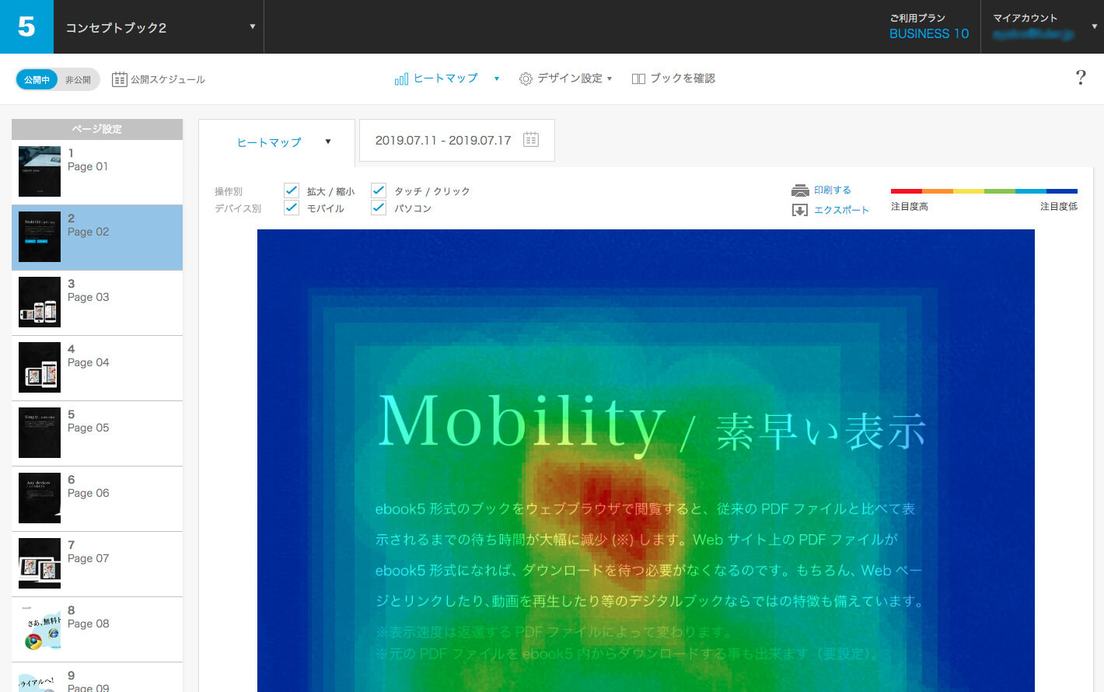The height and width of the screenshot is (692, 1104).
Task: Click the open book icon
Action: 638,79
